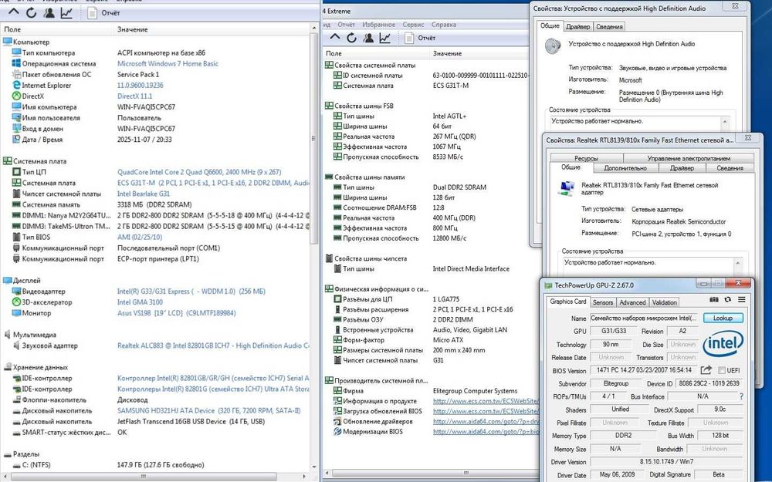Click the up arrow in left AIDA64 toolbar
This screenshot has height=482, width=772.
[x=13, y=12]
